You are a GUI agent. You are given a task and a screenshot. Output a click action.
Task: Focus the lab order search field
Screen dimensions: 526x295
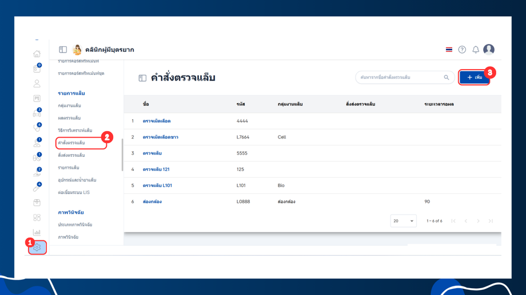(405, 78)
